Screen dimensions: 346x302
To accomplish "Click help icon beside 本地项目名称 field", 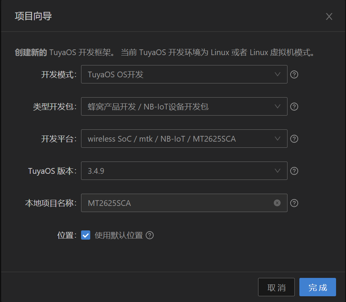I will (294, 203).
